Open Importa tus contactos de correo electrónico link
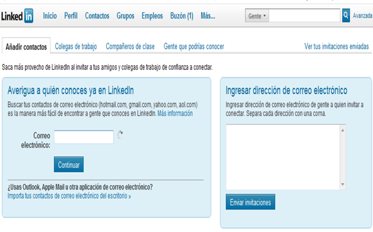This screenshot has width=373, height=232. (x=69, y=196)
